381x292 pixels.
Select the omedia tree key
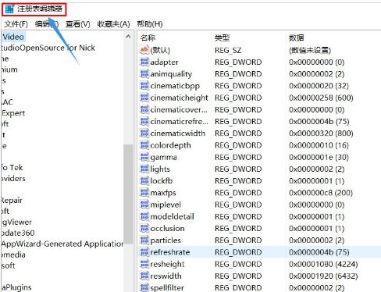point(13,255)
